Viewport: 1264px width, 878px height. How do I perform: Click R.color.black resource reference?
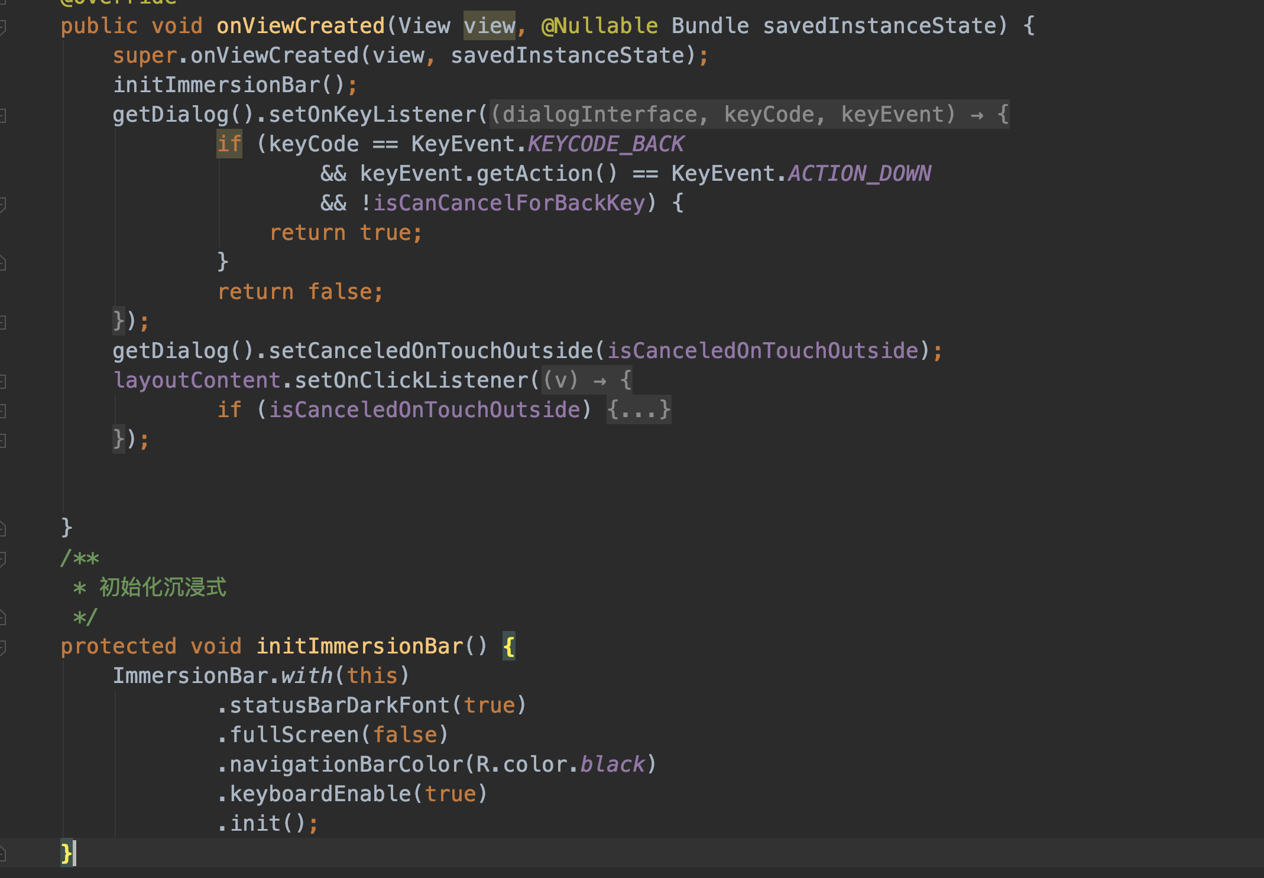(560, 765)
